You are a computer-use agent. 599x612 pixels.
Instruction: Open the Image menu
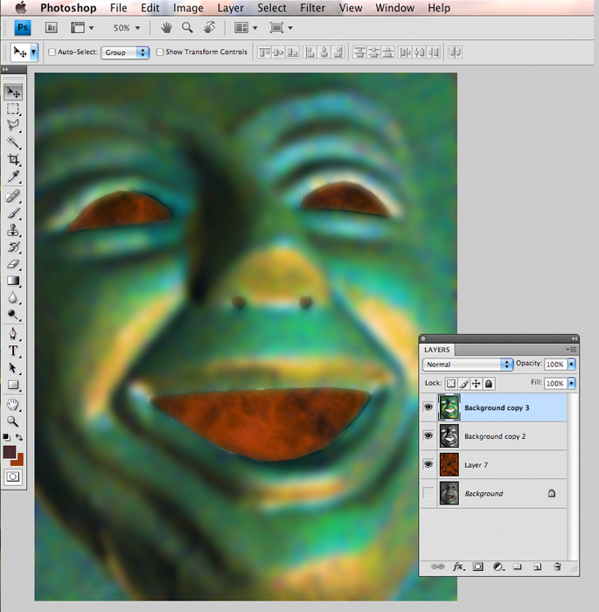(188, 8)
